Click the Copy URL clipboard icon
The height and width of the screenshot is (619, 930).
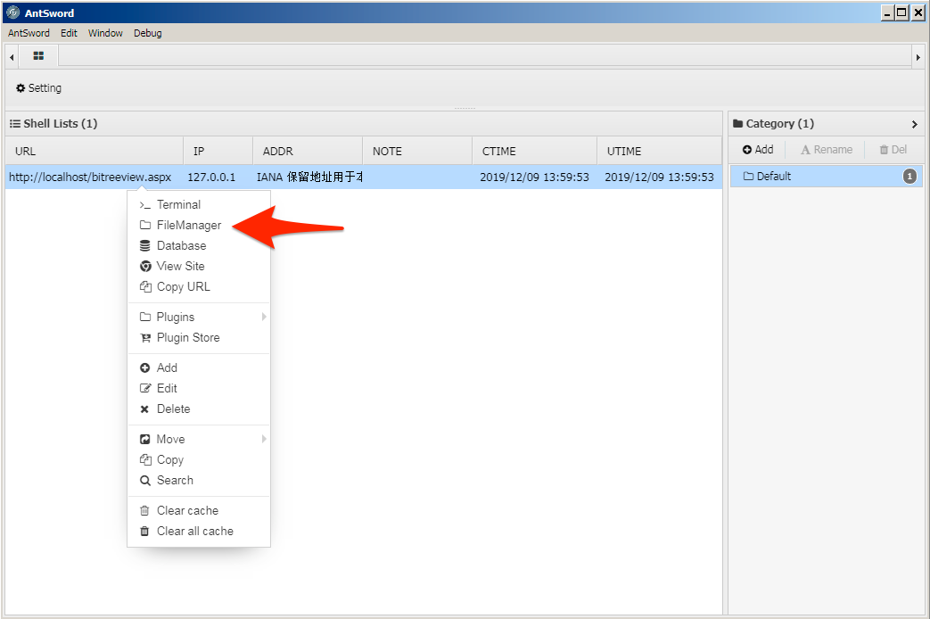144,286
